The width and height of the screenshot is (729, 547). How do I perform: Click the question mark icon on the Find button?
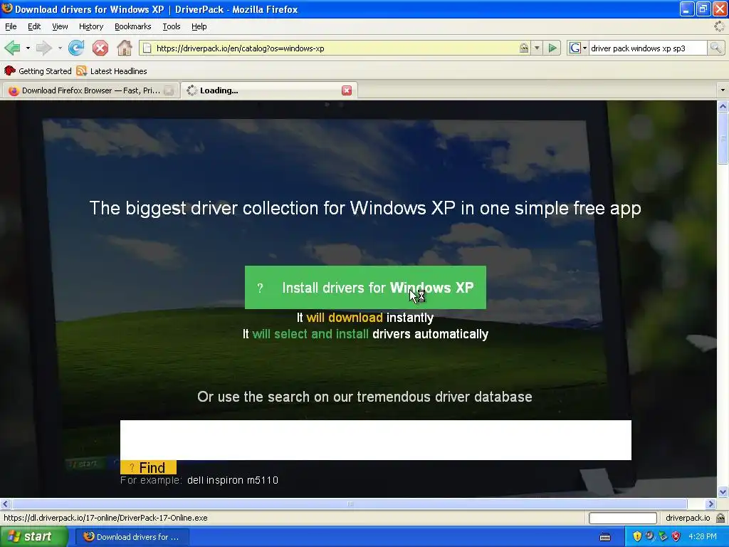(132, 467)
